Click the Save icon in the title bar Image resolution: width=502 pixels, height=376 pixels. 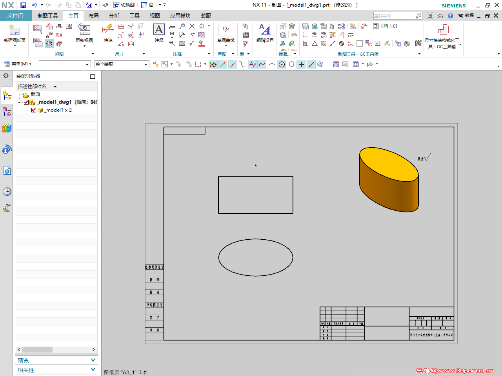click(23, 5)
